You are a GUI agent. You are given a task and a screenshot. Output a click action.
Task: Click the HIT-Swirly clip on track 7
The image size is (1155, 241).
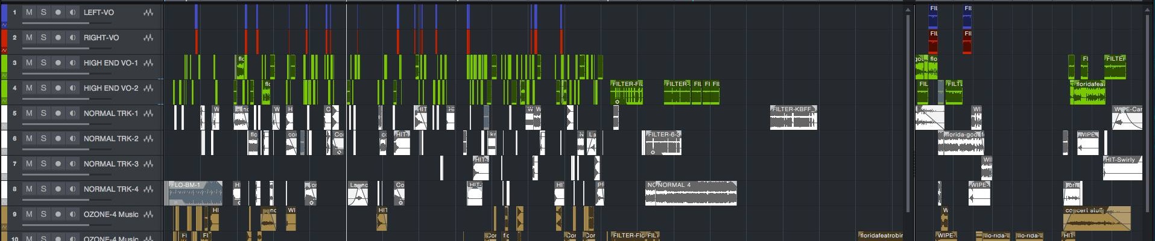(x=1122, y=169)
